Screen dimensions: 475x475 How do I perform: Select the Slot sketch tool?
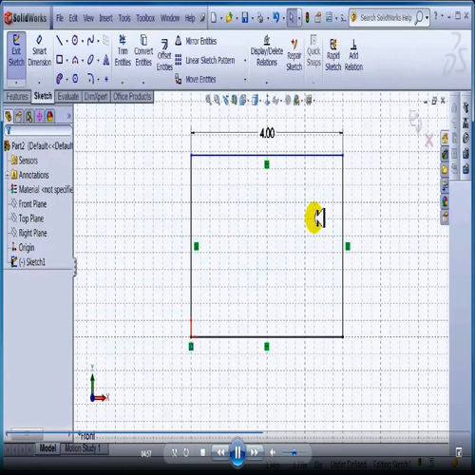point(60,78)
